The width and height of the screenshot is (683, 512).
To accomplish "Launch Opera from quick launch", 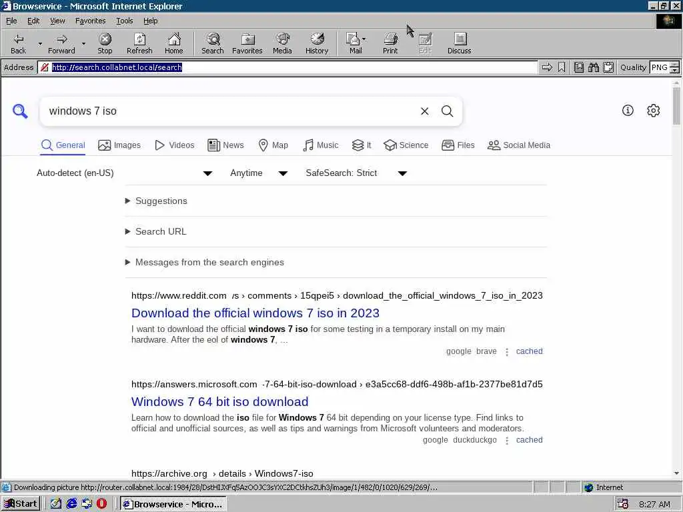I will (x=101, y=504).
